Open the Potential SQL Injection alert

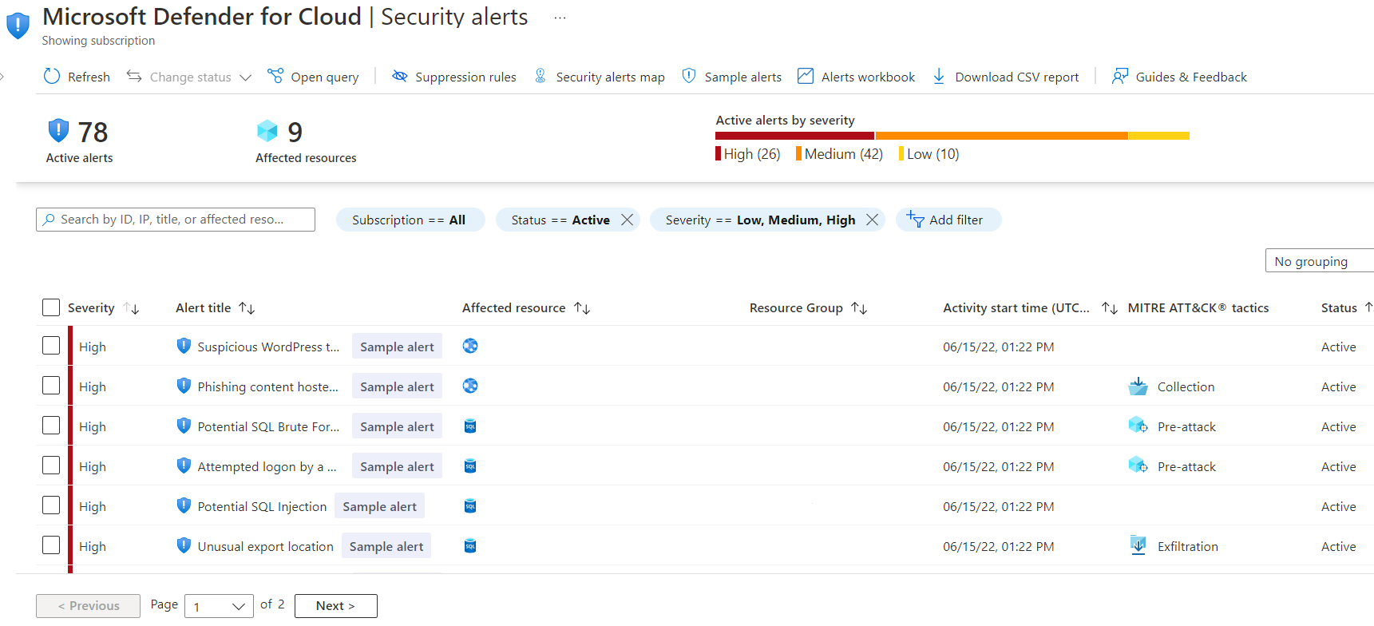coord(262,506)
